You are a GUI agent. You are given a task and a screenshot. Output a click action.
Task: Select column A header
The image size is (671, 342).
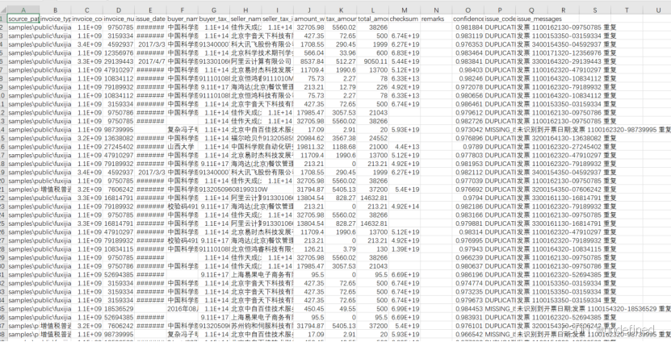[23, 10]
